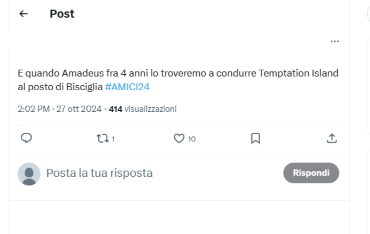Click the Post header title
370x234 pixels.
(62, 14)
